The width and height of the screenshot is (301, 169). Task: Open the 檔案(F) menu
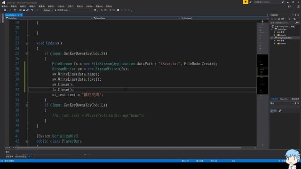click(x=4, y=6)
